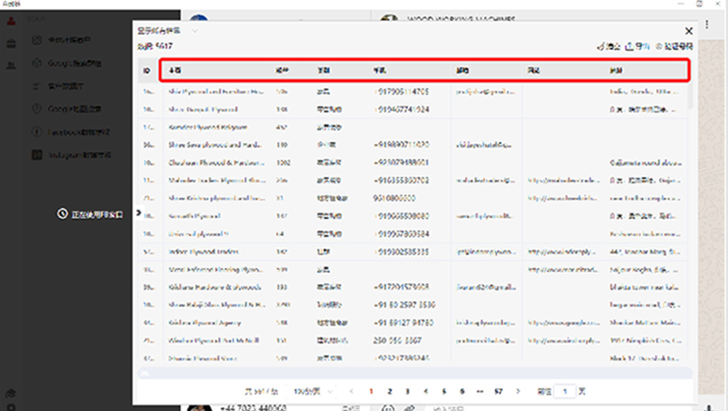The image size is (728, 411).
Task: Click the next page arrow
Action: click(518, 390)
